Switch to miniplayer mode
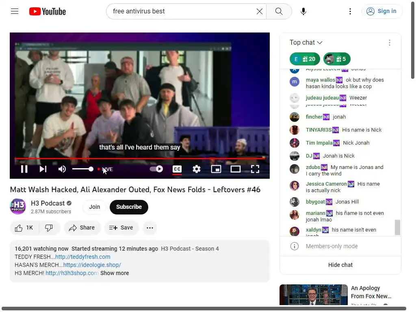 tap(216, 169)
